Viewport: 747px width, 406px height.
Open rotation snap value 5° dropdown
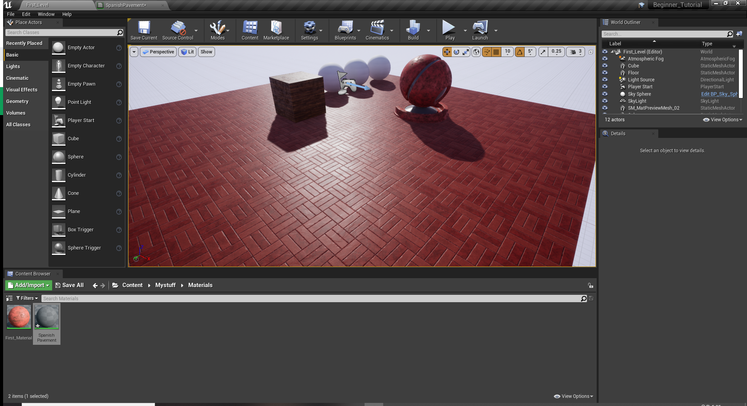click(530, 52)
